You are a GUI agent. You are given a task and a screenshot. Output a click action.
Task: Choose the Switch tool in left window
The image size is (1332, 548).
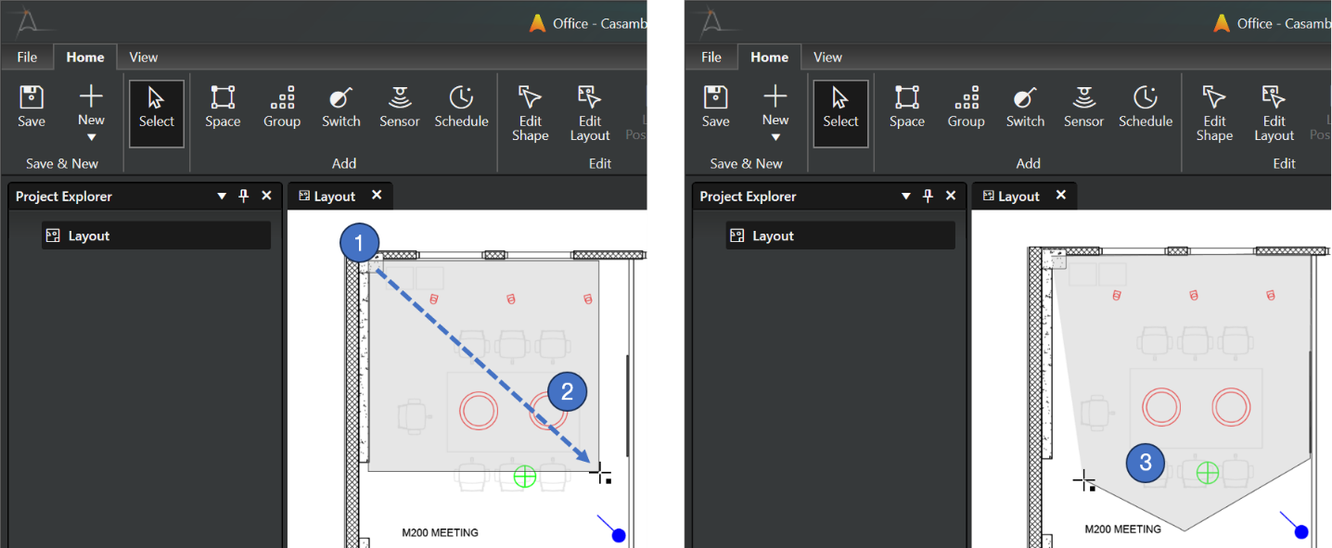(x=340, y=106)
